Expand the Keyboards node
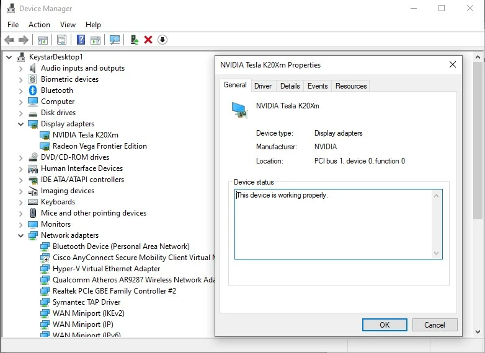The width and height of the screenshot is (485, 353). click(20, 203)
